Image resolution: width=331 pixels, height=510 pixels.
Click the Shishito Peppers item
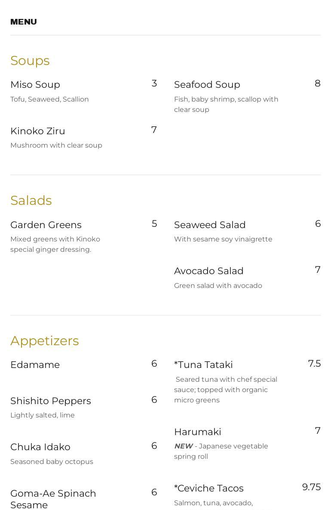51,401
